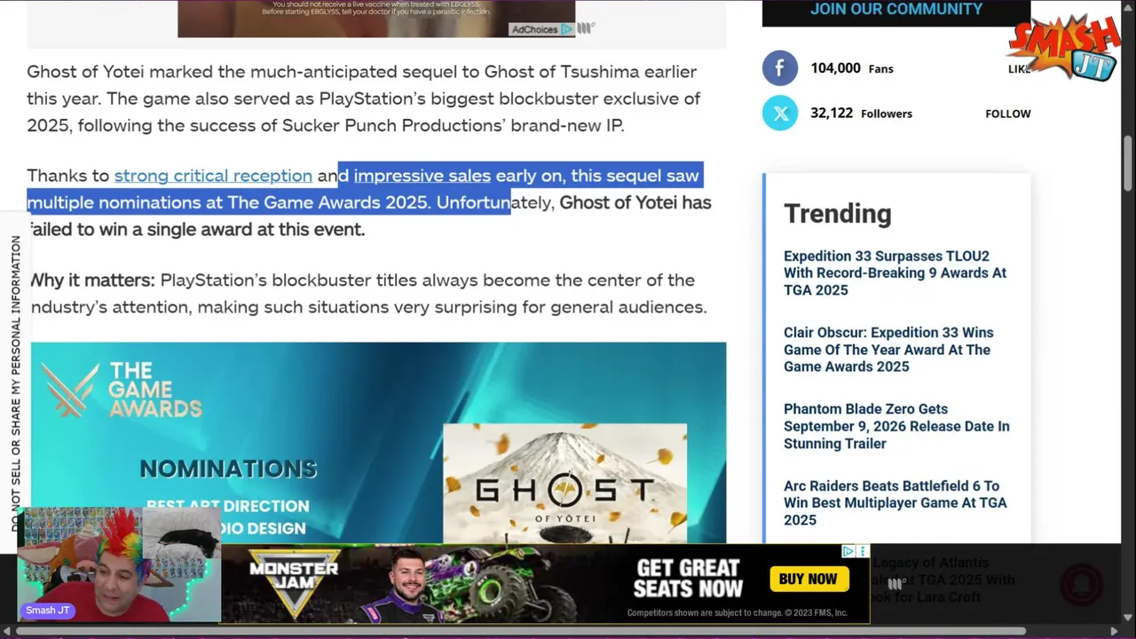Open the 'impressive sales' link
The height and width of the screenshot is (639, 1136).
coord(422,176)
